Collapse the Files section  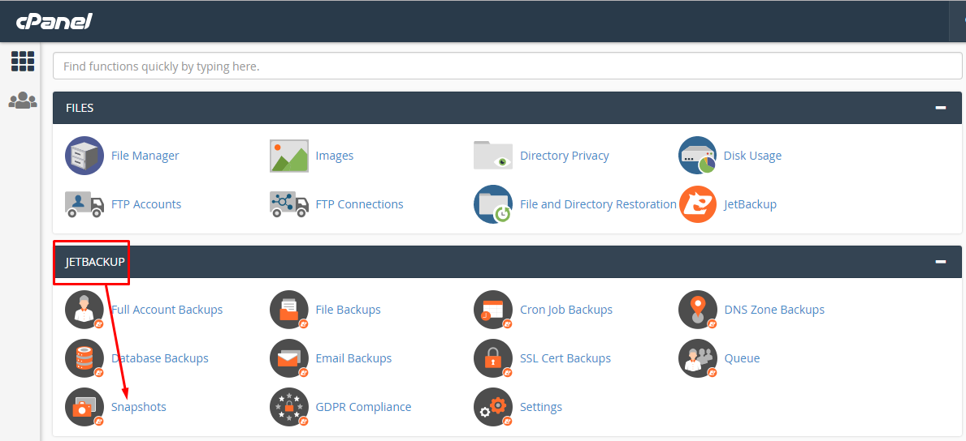coord(940,108)
